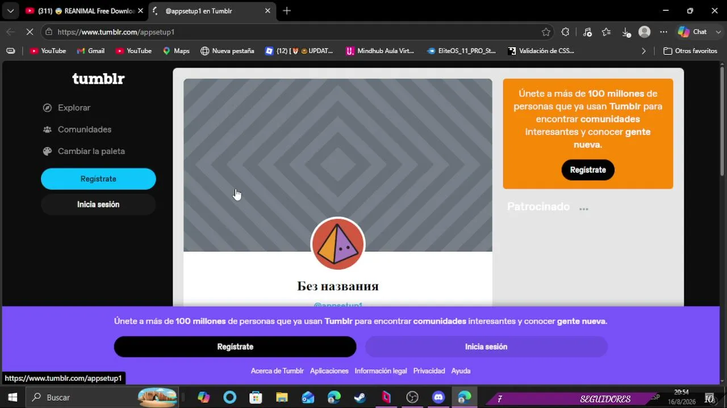Open OBS Studio from the taskbar
The height and width of the screenshot is (408, 727).
(x=412, y=398)
